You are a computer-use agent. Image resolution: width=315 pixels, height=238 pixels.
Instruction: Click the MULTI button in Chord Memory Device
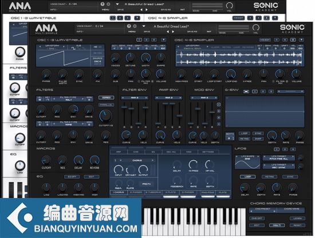277,225
